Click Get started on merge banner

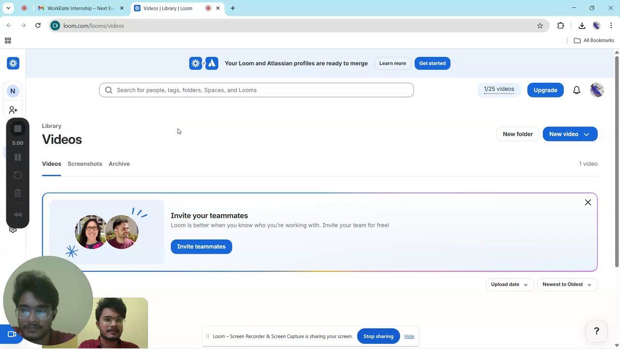(x=433, y=63)
